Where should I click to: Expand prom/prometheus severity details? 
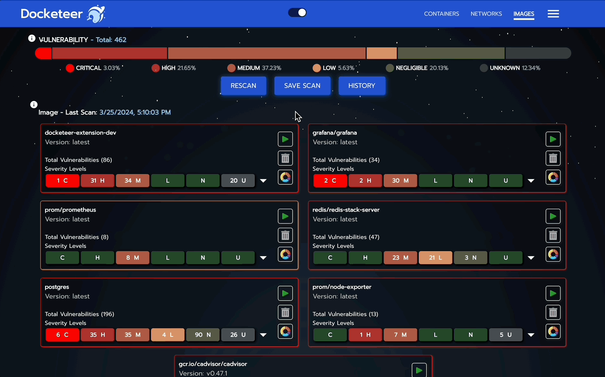pyautogui.click(x=263, y=258)
